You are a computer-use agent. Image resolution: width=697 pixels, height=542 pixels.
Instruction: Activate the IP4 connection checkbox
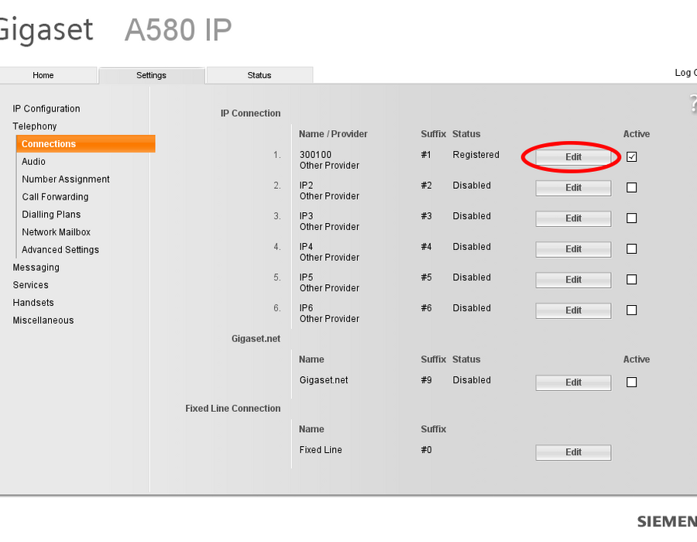click(x=631, y=249)
